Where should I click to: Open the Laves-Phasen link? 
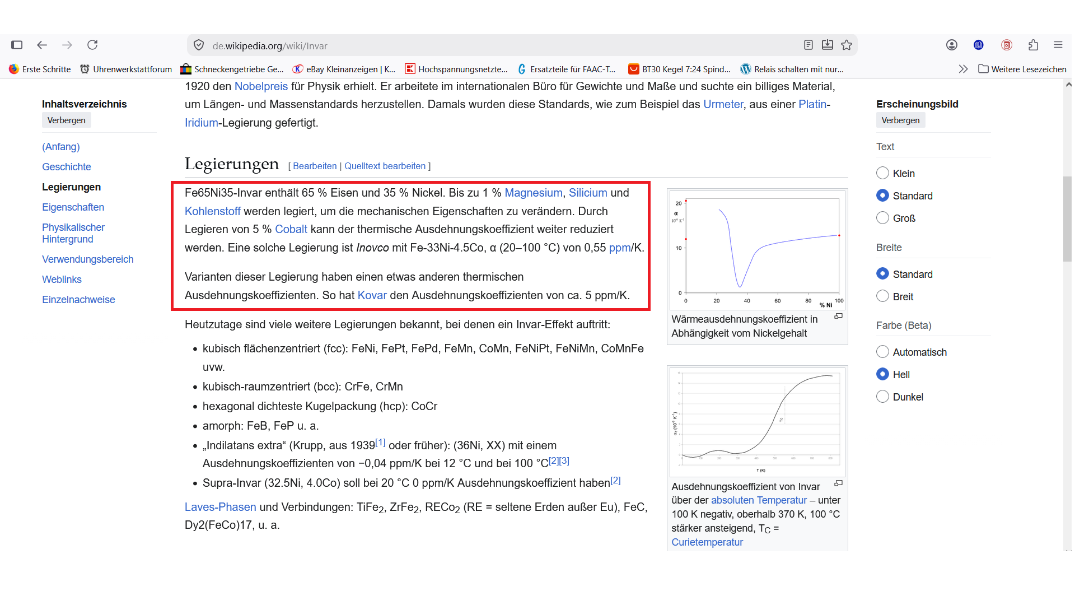click(221, 507)
